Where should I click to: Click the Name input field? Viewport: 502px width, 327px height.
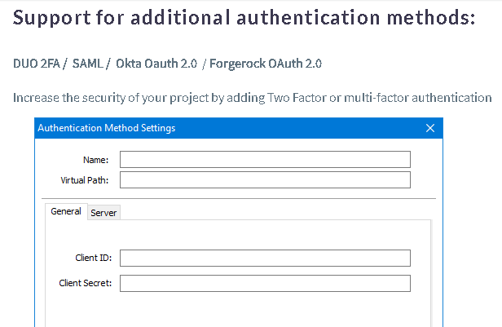265,159
